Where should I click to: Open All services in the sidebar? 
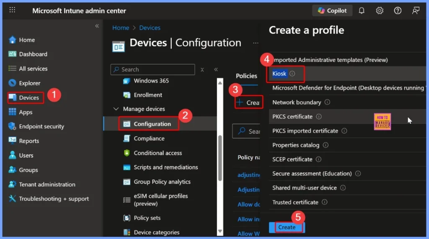[x=33, y=69]
